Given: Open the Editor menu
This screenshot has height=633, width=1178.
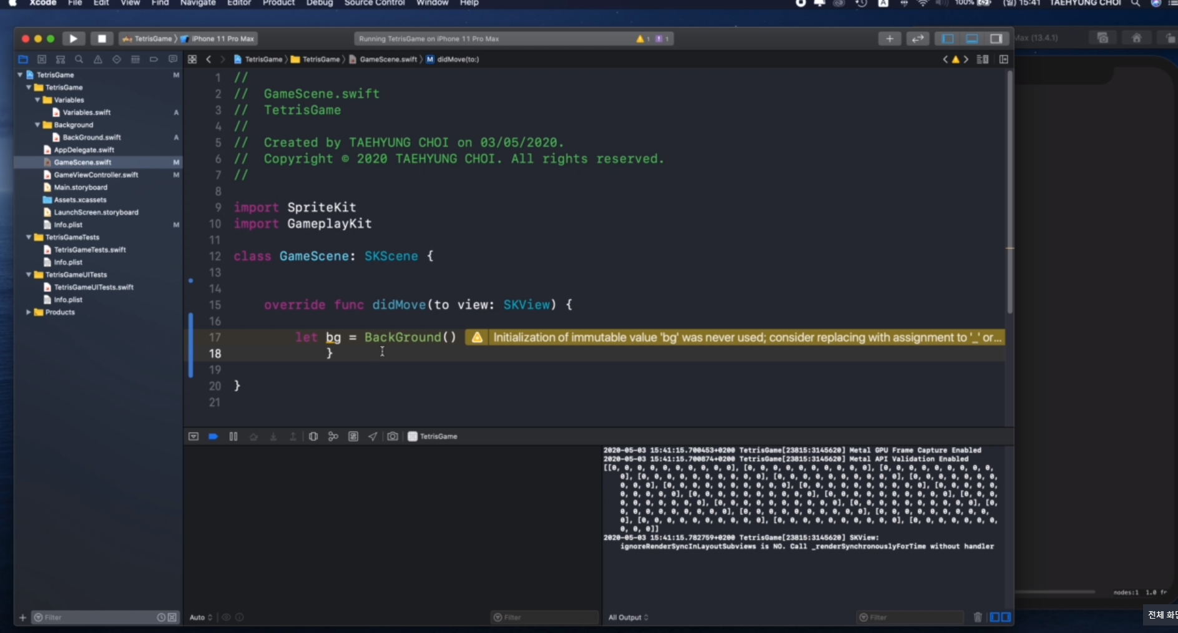Looking at the screenshot, I should click(239, 3).
